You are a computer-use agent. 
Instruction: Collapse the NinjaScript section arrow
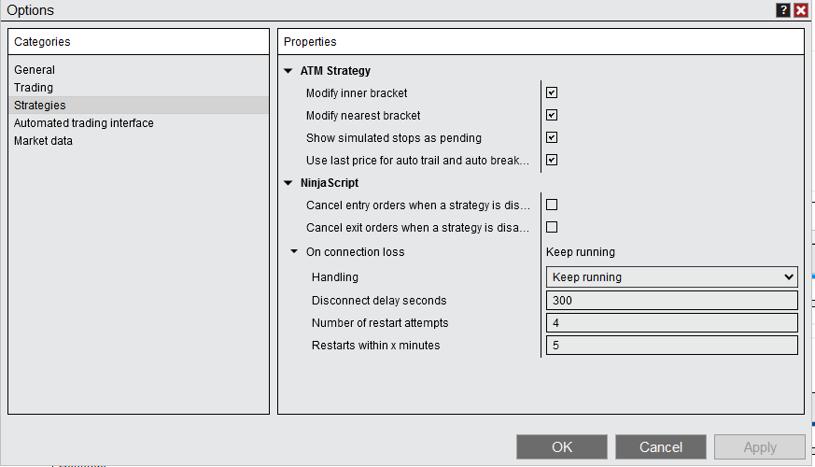point(288,183)
